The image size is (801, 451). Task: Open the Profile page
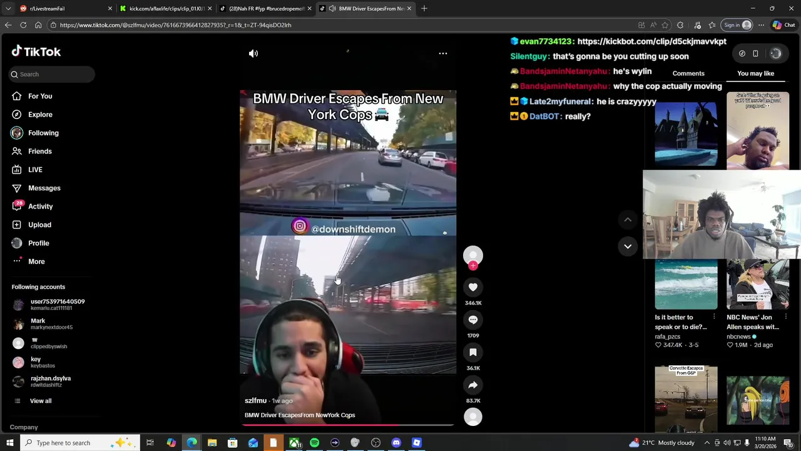tap(38, 243)
